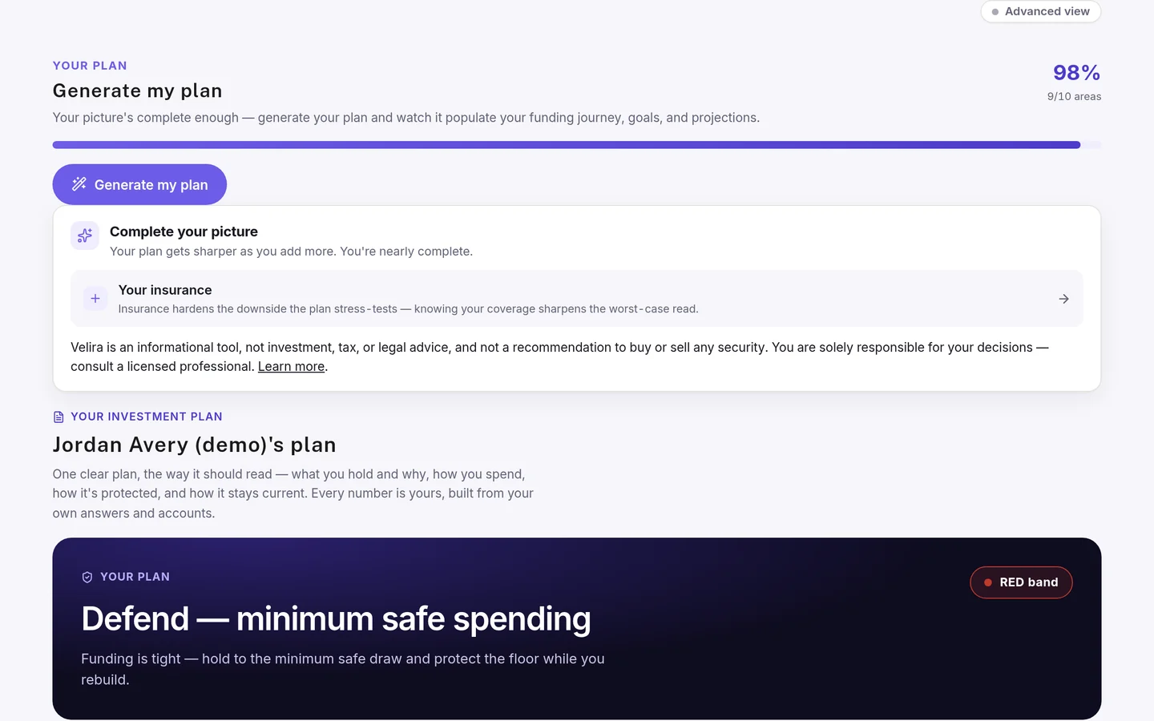Click the sparkle icon beside Complete your picture

point(85,236)
